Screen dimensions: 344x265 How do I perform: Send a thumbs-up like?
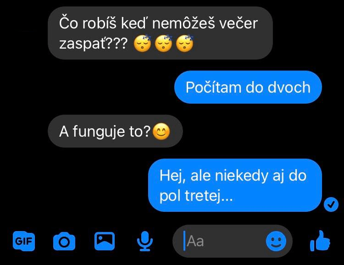point(320,241)
